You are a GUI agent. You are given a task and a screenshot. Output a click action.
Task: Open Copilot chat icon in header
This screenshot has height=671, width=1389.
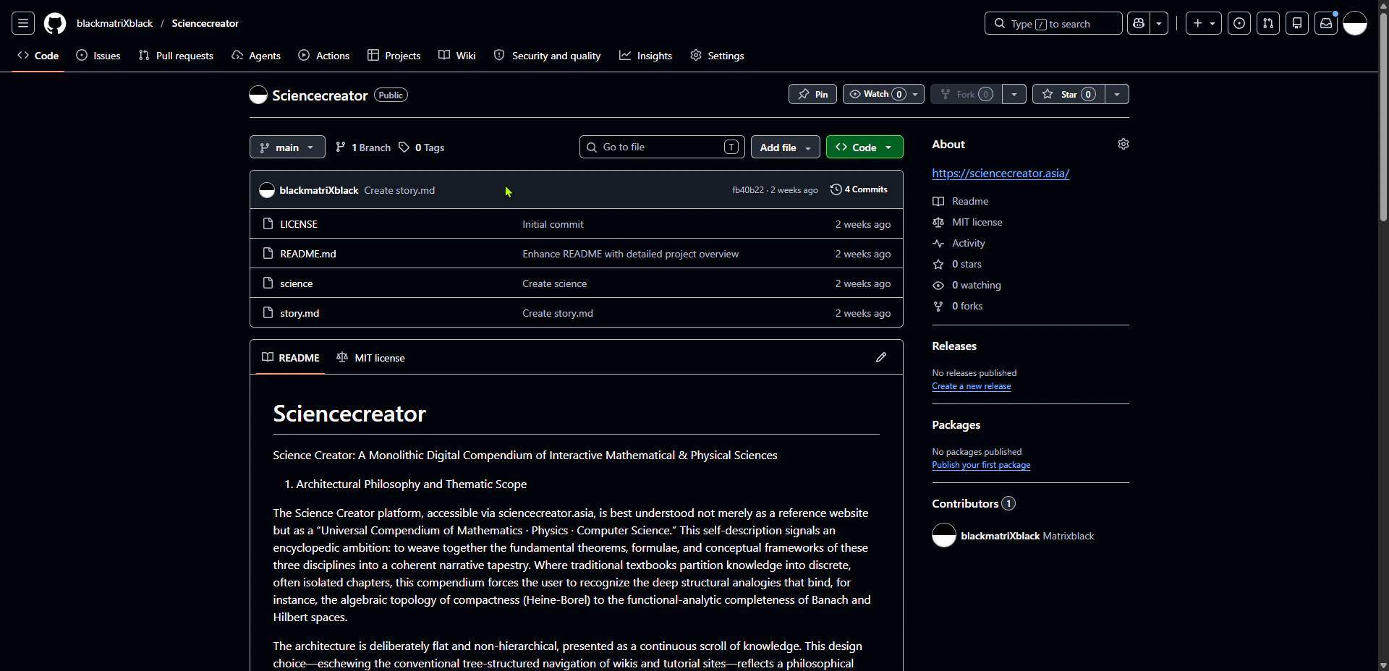1139,23
